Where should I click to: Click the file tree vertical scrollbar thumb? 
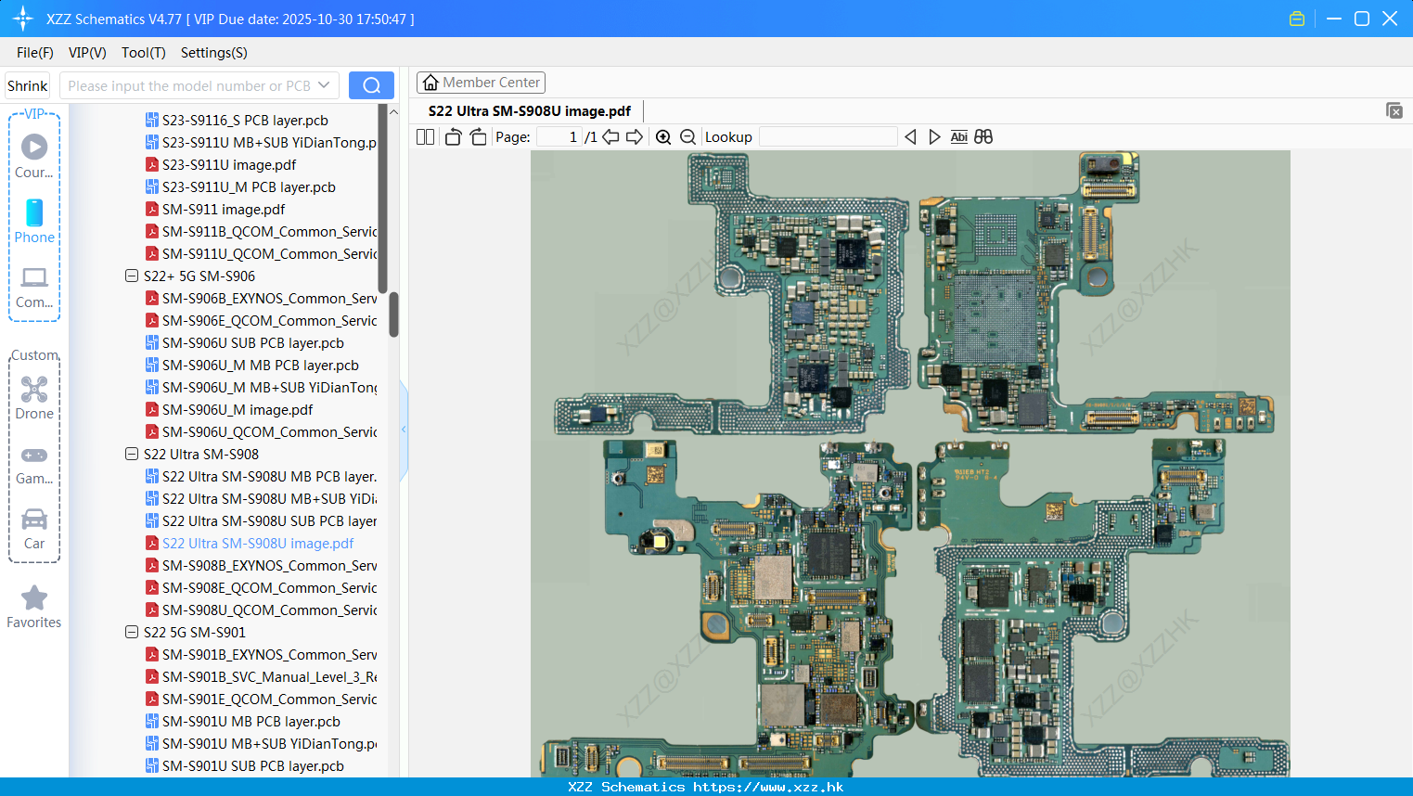(393, 315)
